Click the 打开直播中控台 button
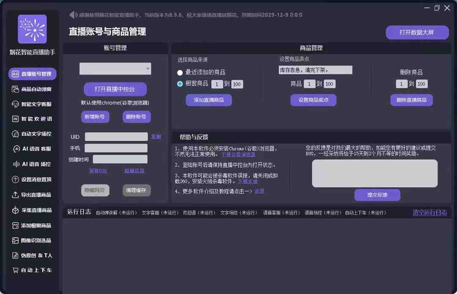 coord(115,89)
